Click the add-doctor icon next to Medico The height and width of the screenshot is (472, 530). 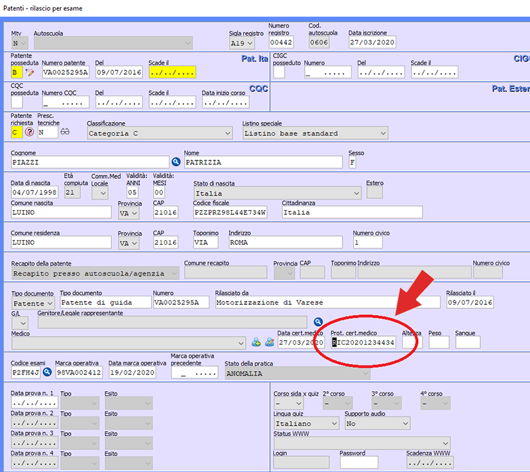point(256,343)
